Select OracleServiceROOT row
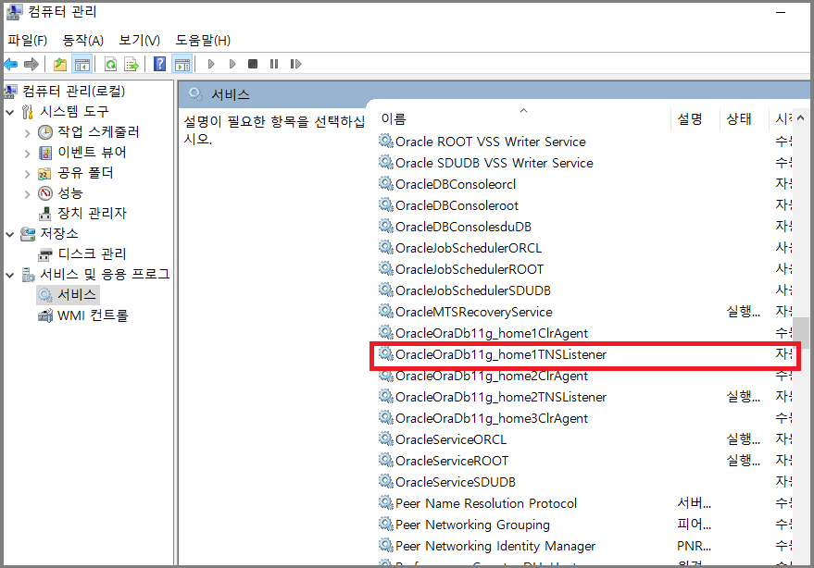Viewport: 814px width, 568px height. 584,461
